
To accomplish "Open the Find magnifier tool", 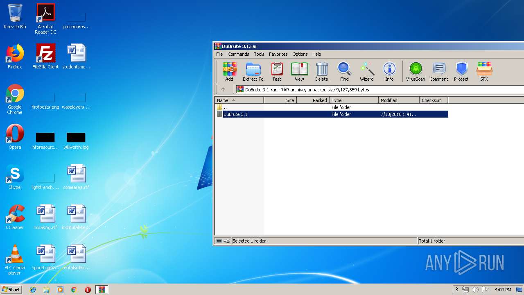I will tap(344, 72).
